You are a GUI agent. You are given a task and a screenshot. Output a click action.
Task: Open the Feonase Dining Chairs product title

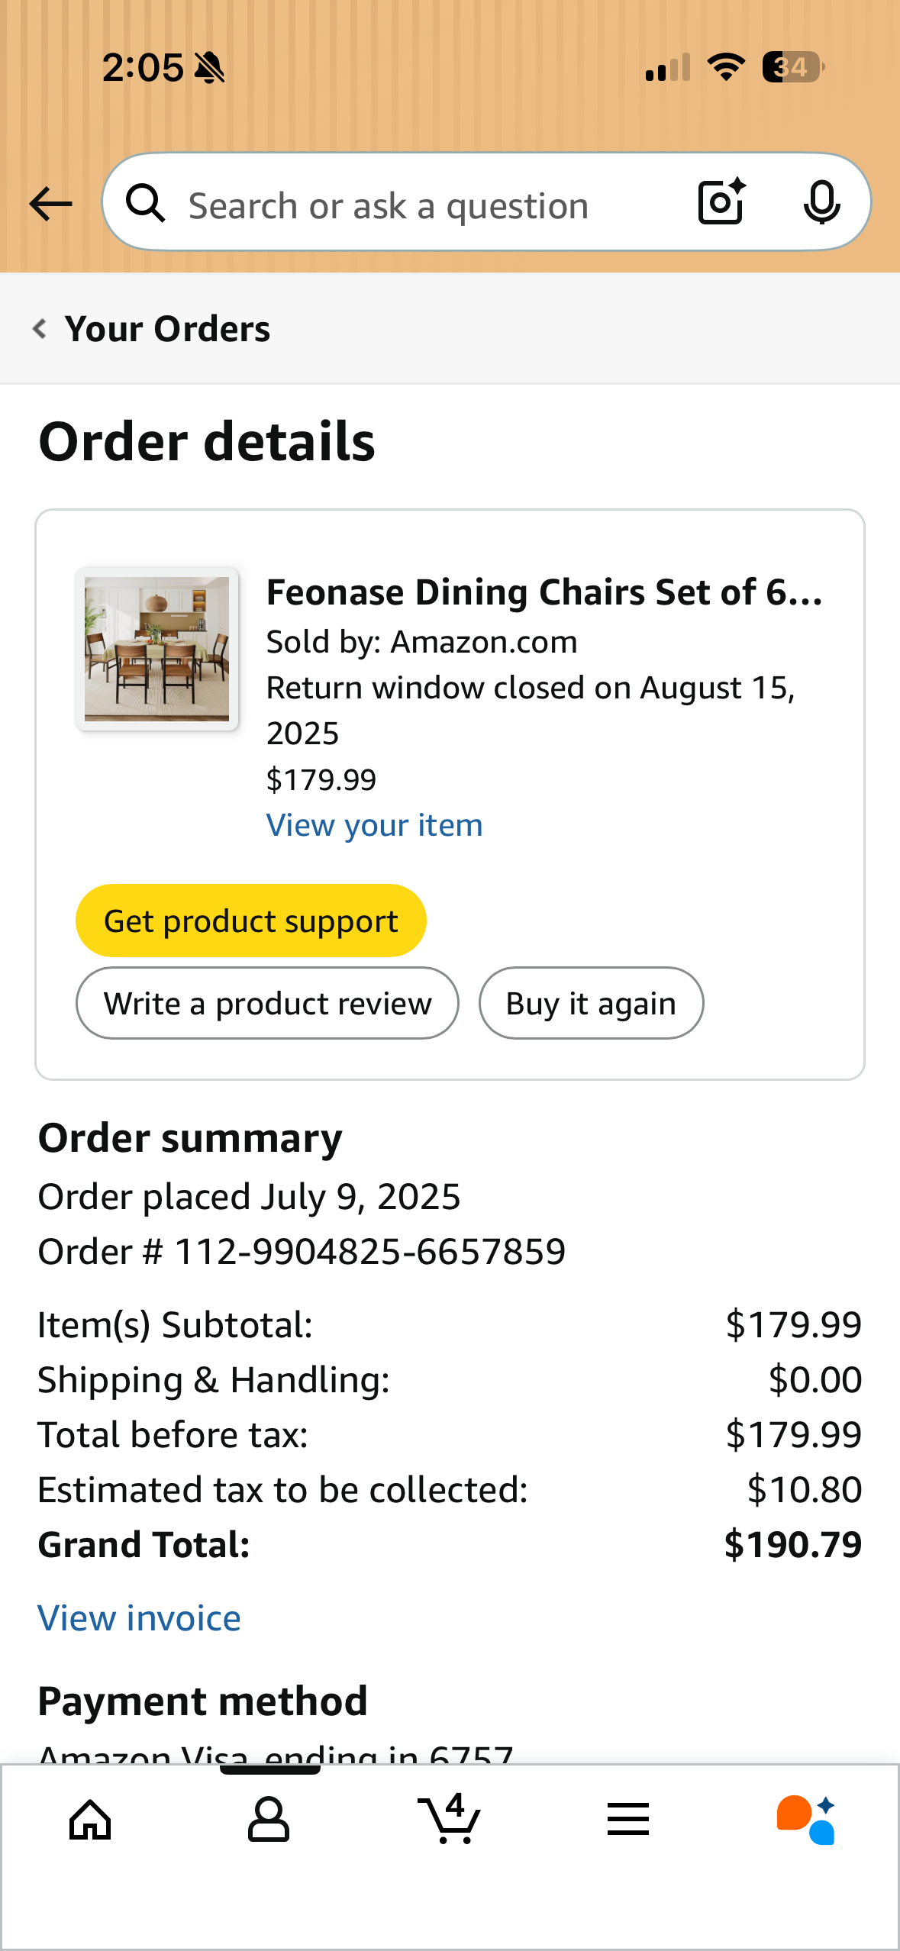(544, 592)
